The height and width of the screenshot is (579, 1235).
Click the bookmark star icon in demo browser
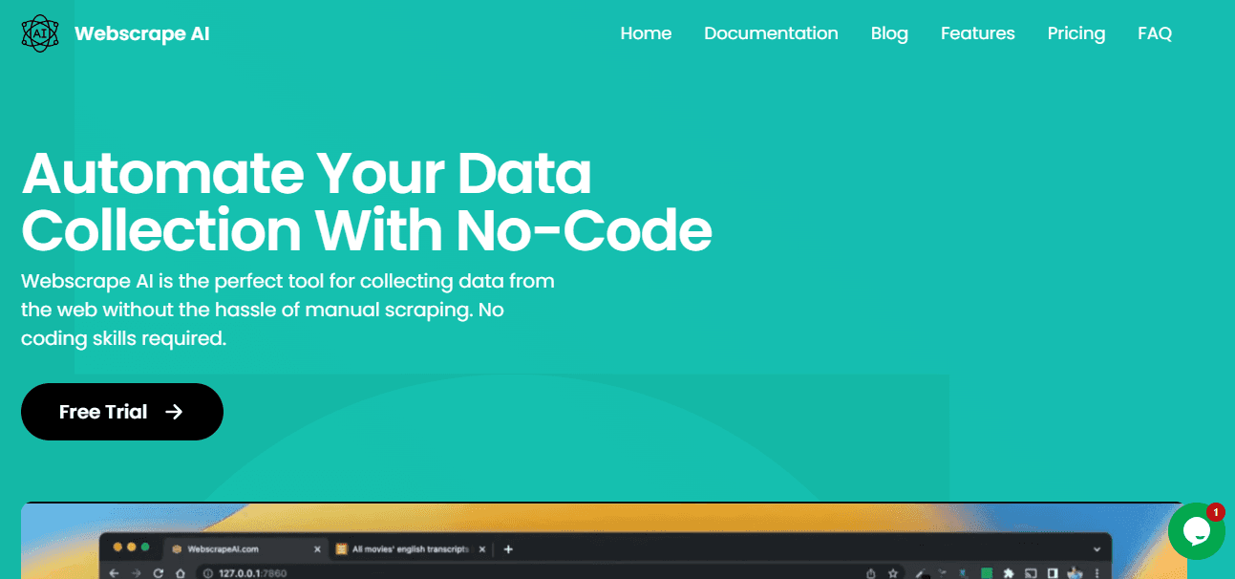[x=892, y=573]
